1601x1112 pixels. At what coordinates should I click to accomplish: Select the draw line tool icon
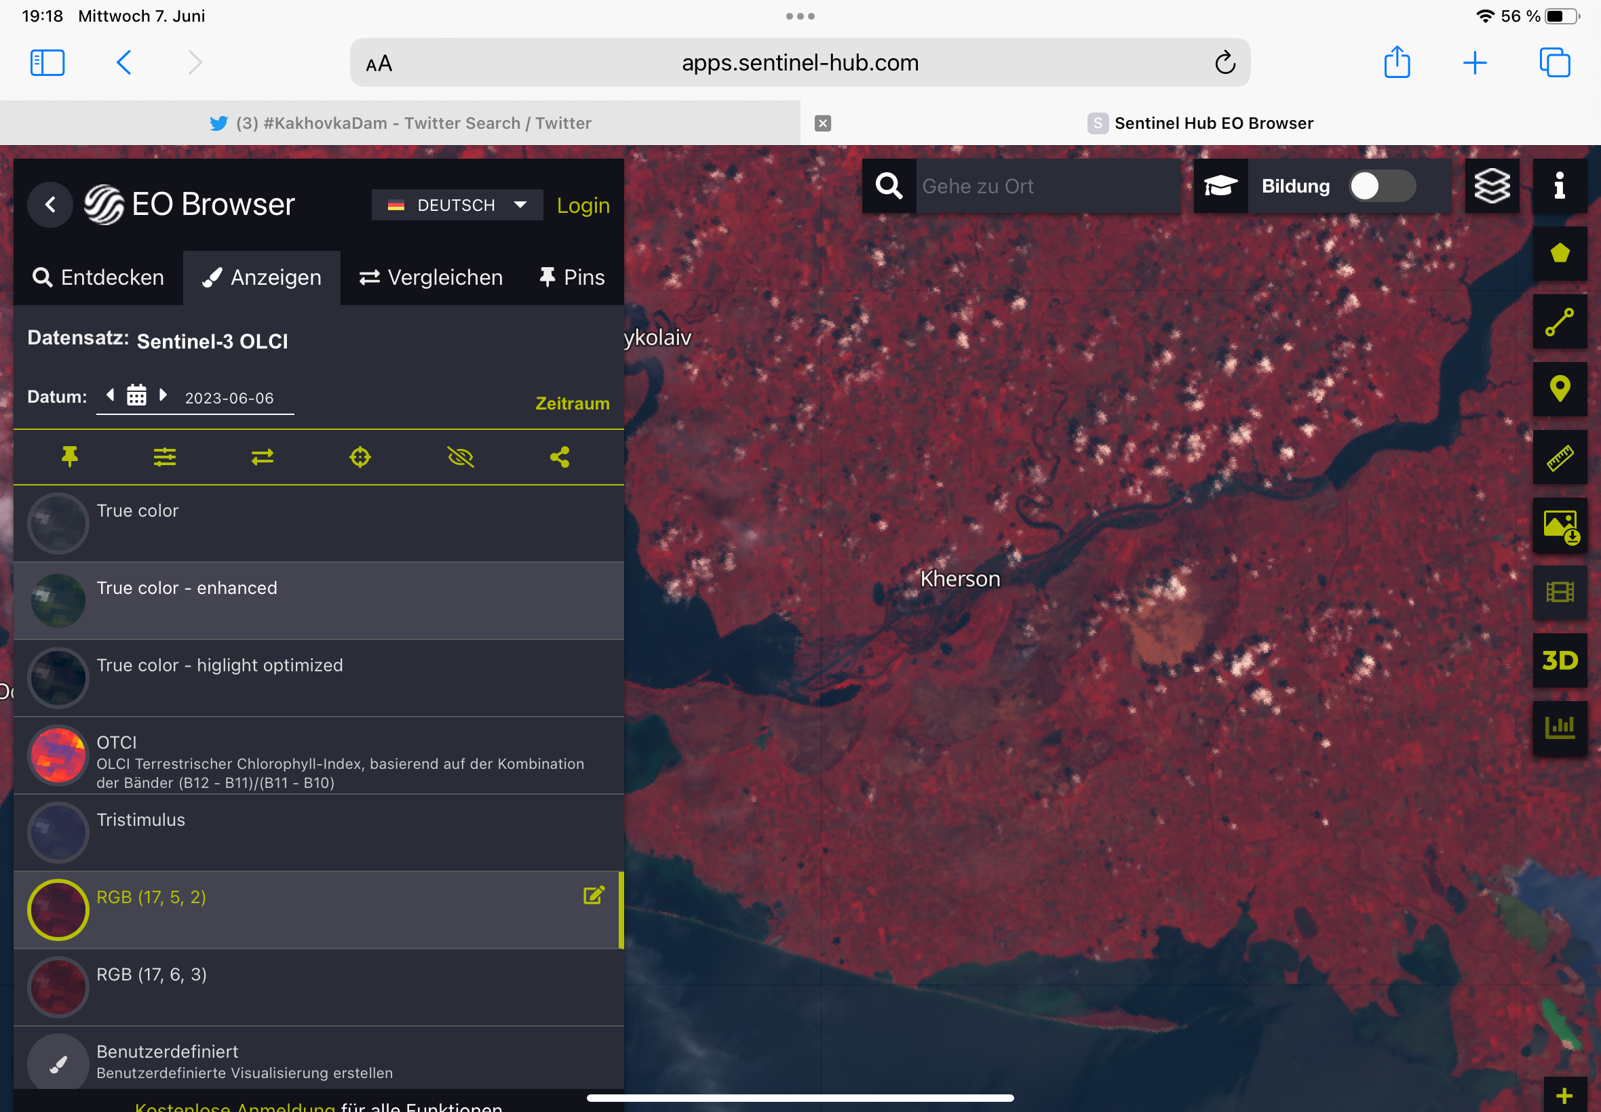coord(1559,321)
